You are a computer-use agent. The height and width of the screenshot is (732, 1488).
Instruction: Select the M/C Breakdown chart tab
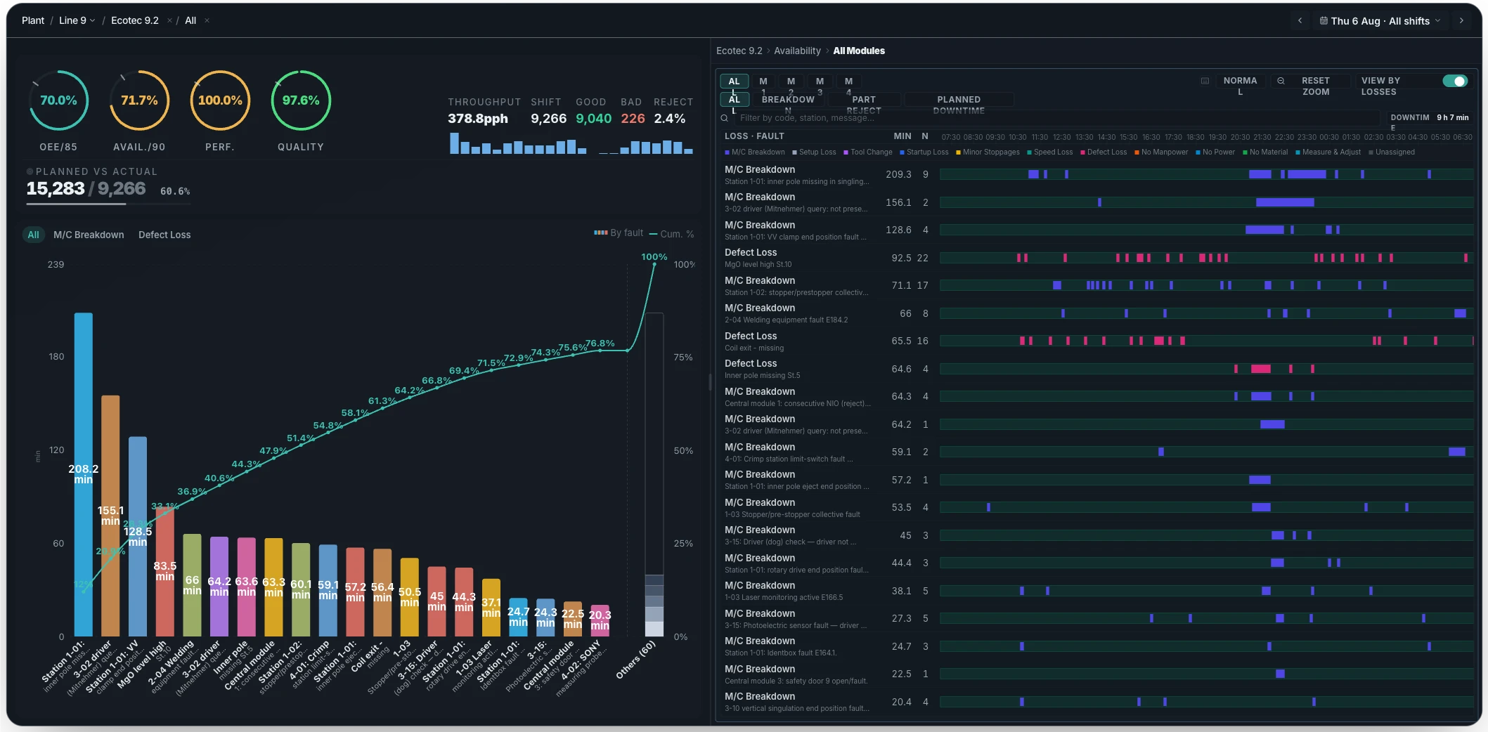pos(89,235)
